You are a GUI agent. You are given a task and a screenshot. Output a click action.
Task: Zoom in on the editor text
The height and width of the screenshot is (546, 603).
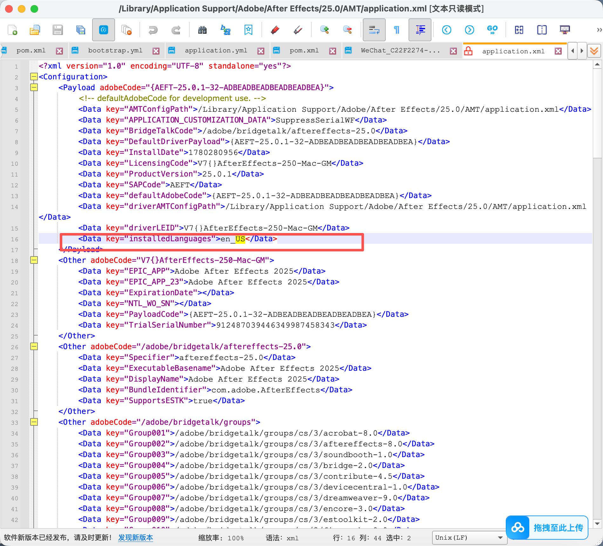point(324,30)
